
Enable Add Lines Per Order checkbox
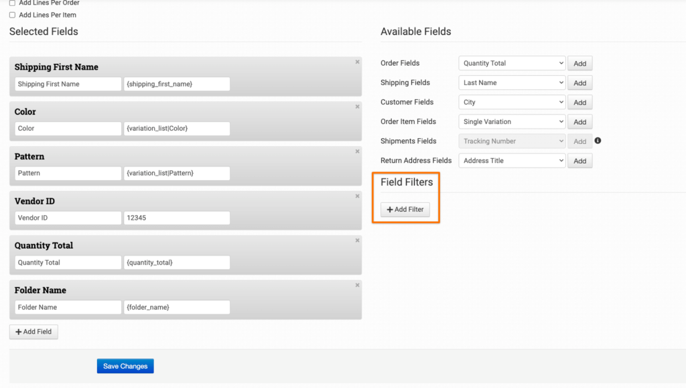12,3
